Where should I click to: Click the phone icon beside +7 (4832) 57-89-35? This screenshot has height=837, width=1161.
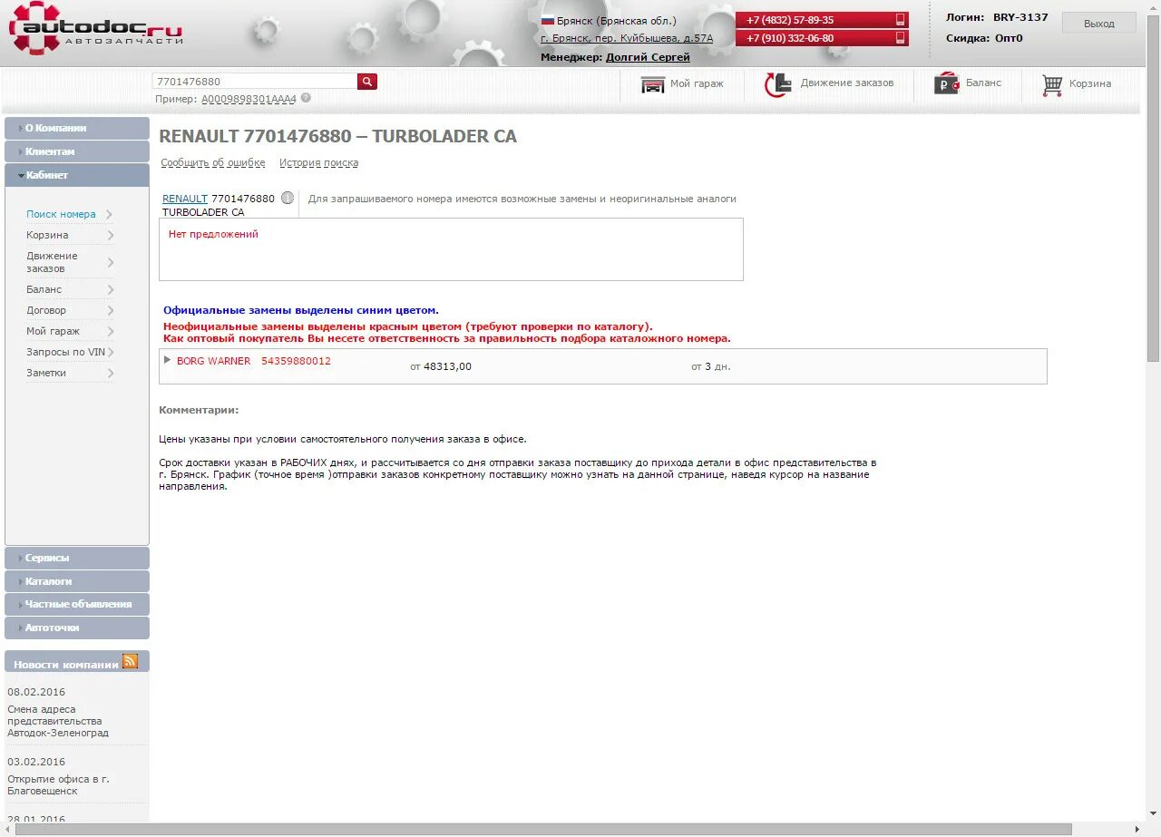901,20
